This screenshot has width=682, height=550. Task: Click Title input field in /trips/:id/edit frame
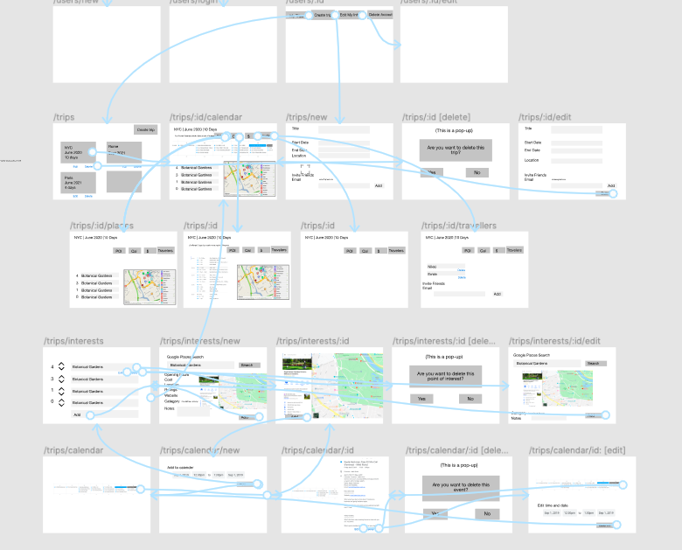pos(577,129)
